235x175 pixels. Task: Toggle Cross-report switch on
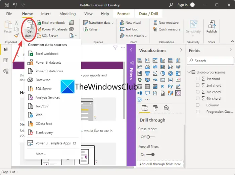(150, 137)
